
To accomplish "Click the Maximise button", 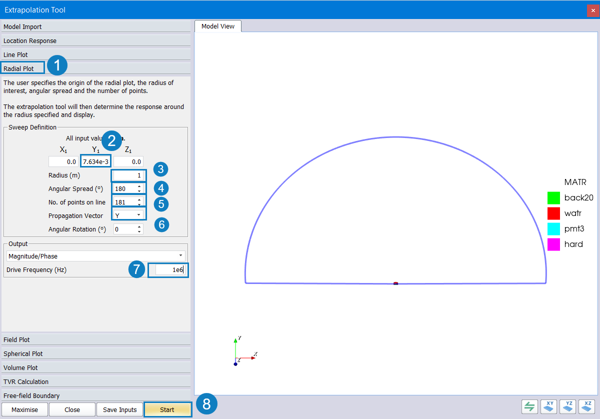I will click(24, 409).
